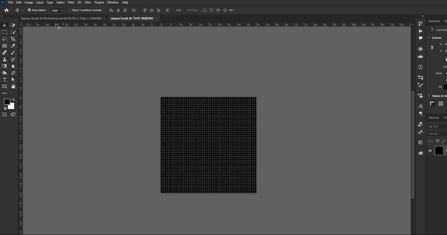Open the Info panel icon
Screen dimensions: 447x235
coord(420,67)
